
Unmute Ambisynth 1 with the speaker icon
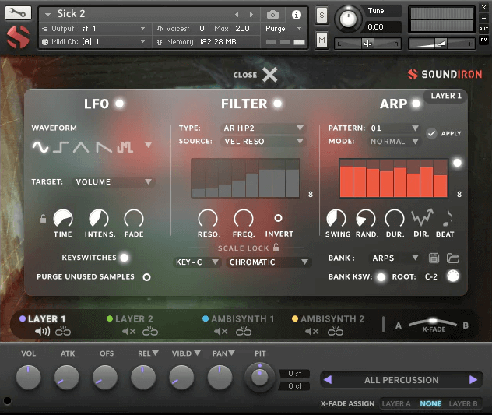[220, 331]
